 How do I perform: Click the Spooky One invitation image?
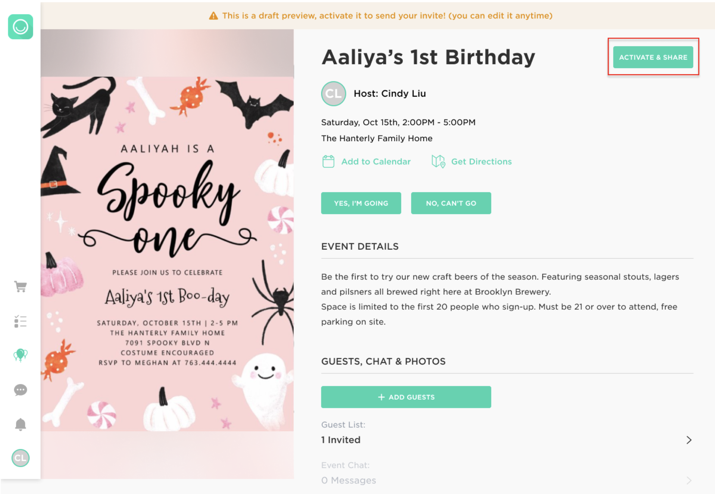[x=167, y=254]
